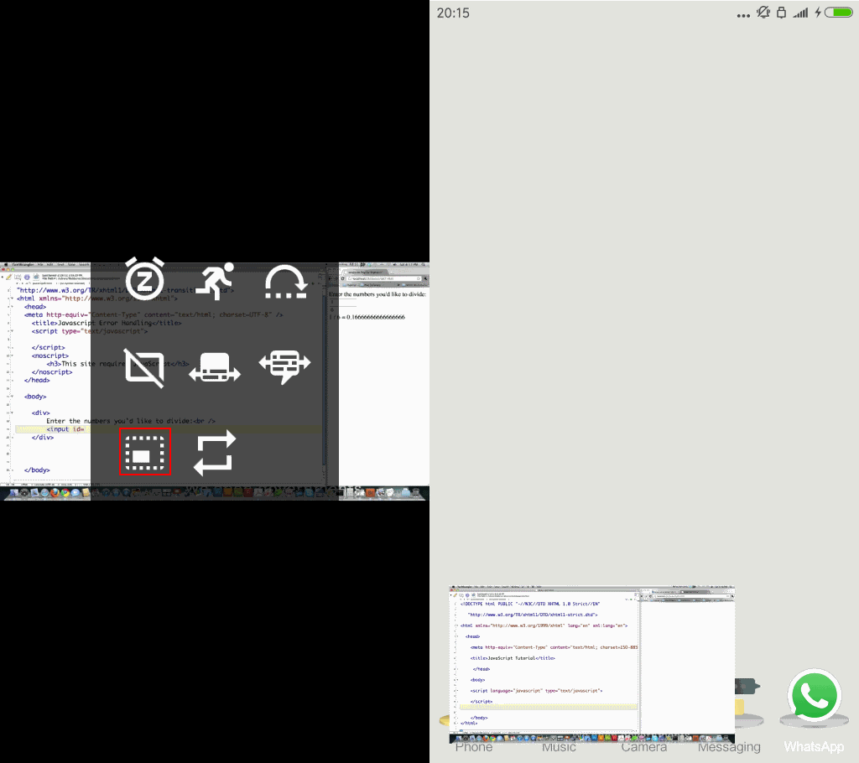
Task: Tap the running man jump-to-time icon
Action: (215, 281)
